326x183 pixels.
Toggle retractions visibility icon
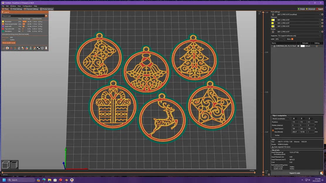pyautogui.click(x=11, y=48)
